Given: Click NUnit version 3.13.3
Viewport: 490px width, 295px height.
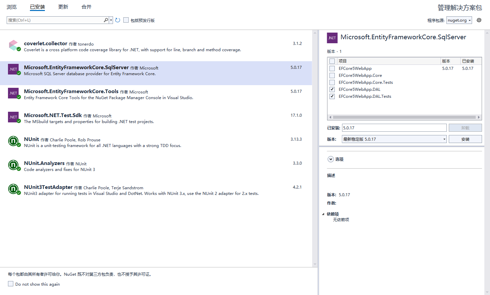Looking at the screenshot, I should [296, 139].
